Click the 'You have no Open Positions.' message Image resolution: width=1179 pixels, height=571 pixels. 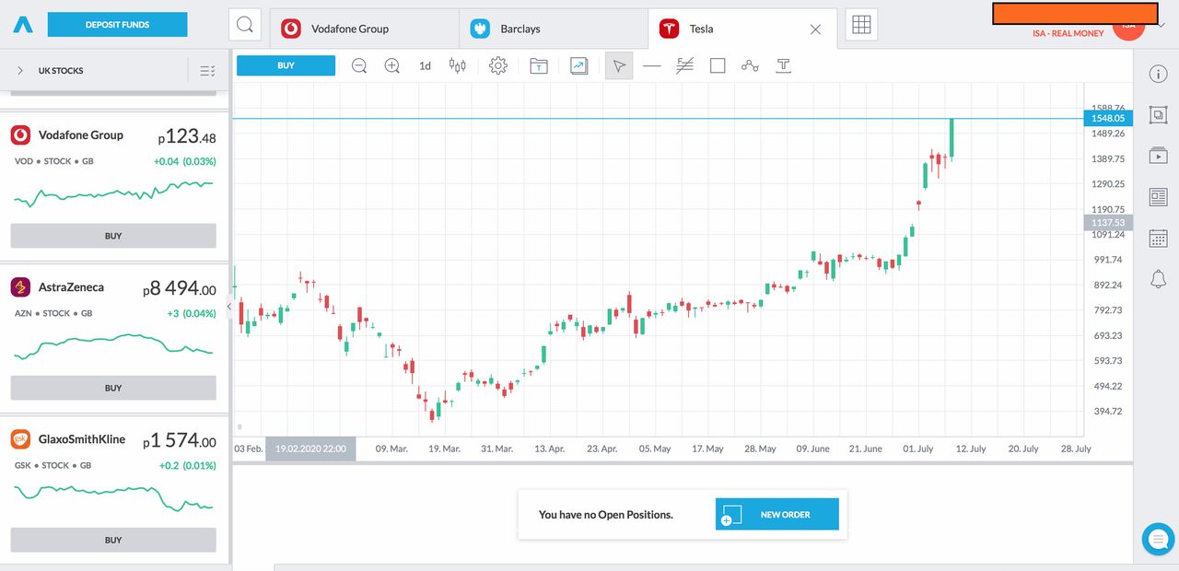click(x=606, y=515)
